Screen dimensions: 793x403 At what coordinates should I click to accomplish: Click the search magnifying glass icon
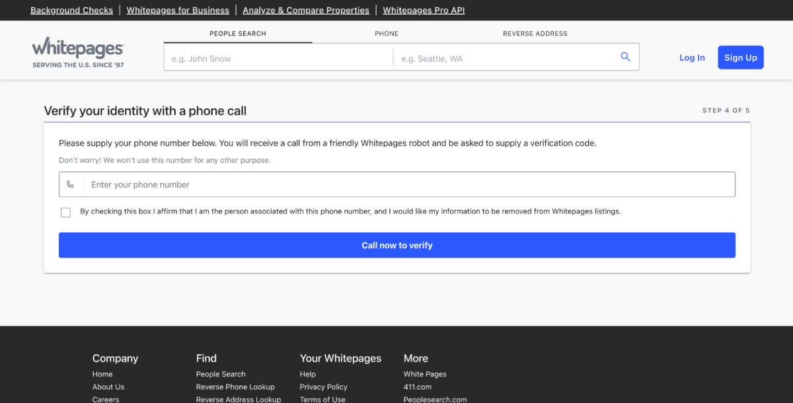[625, 57]
